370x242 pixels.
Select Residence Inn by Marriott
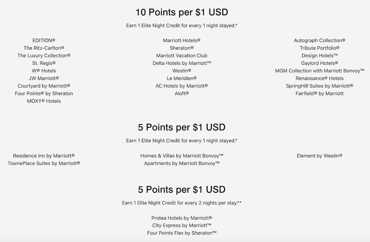44,156
